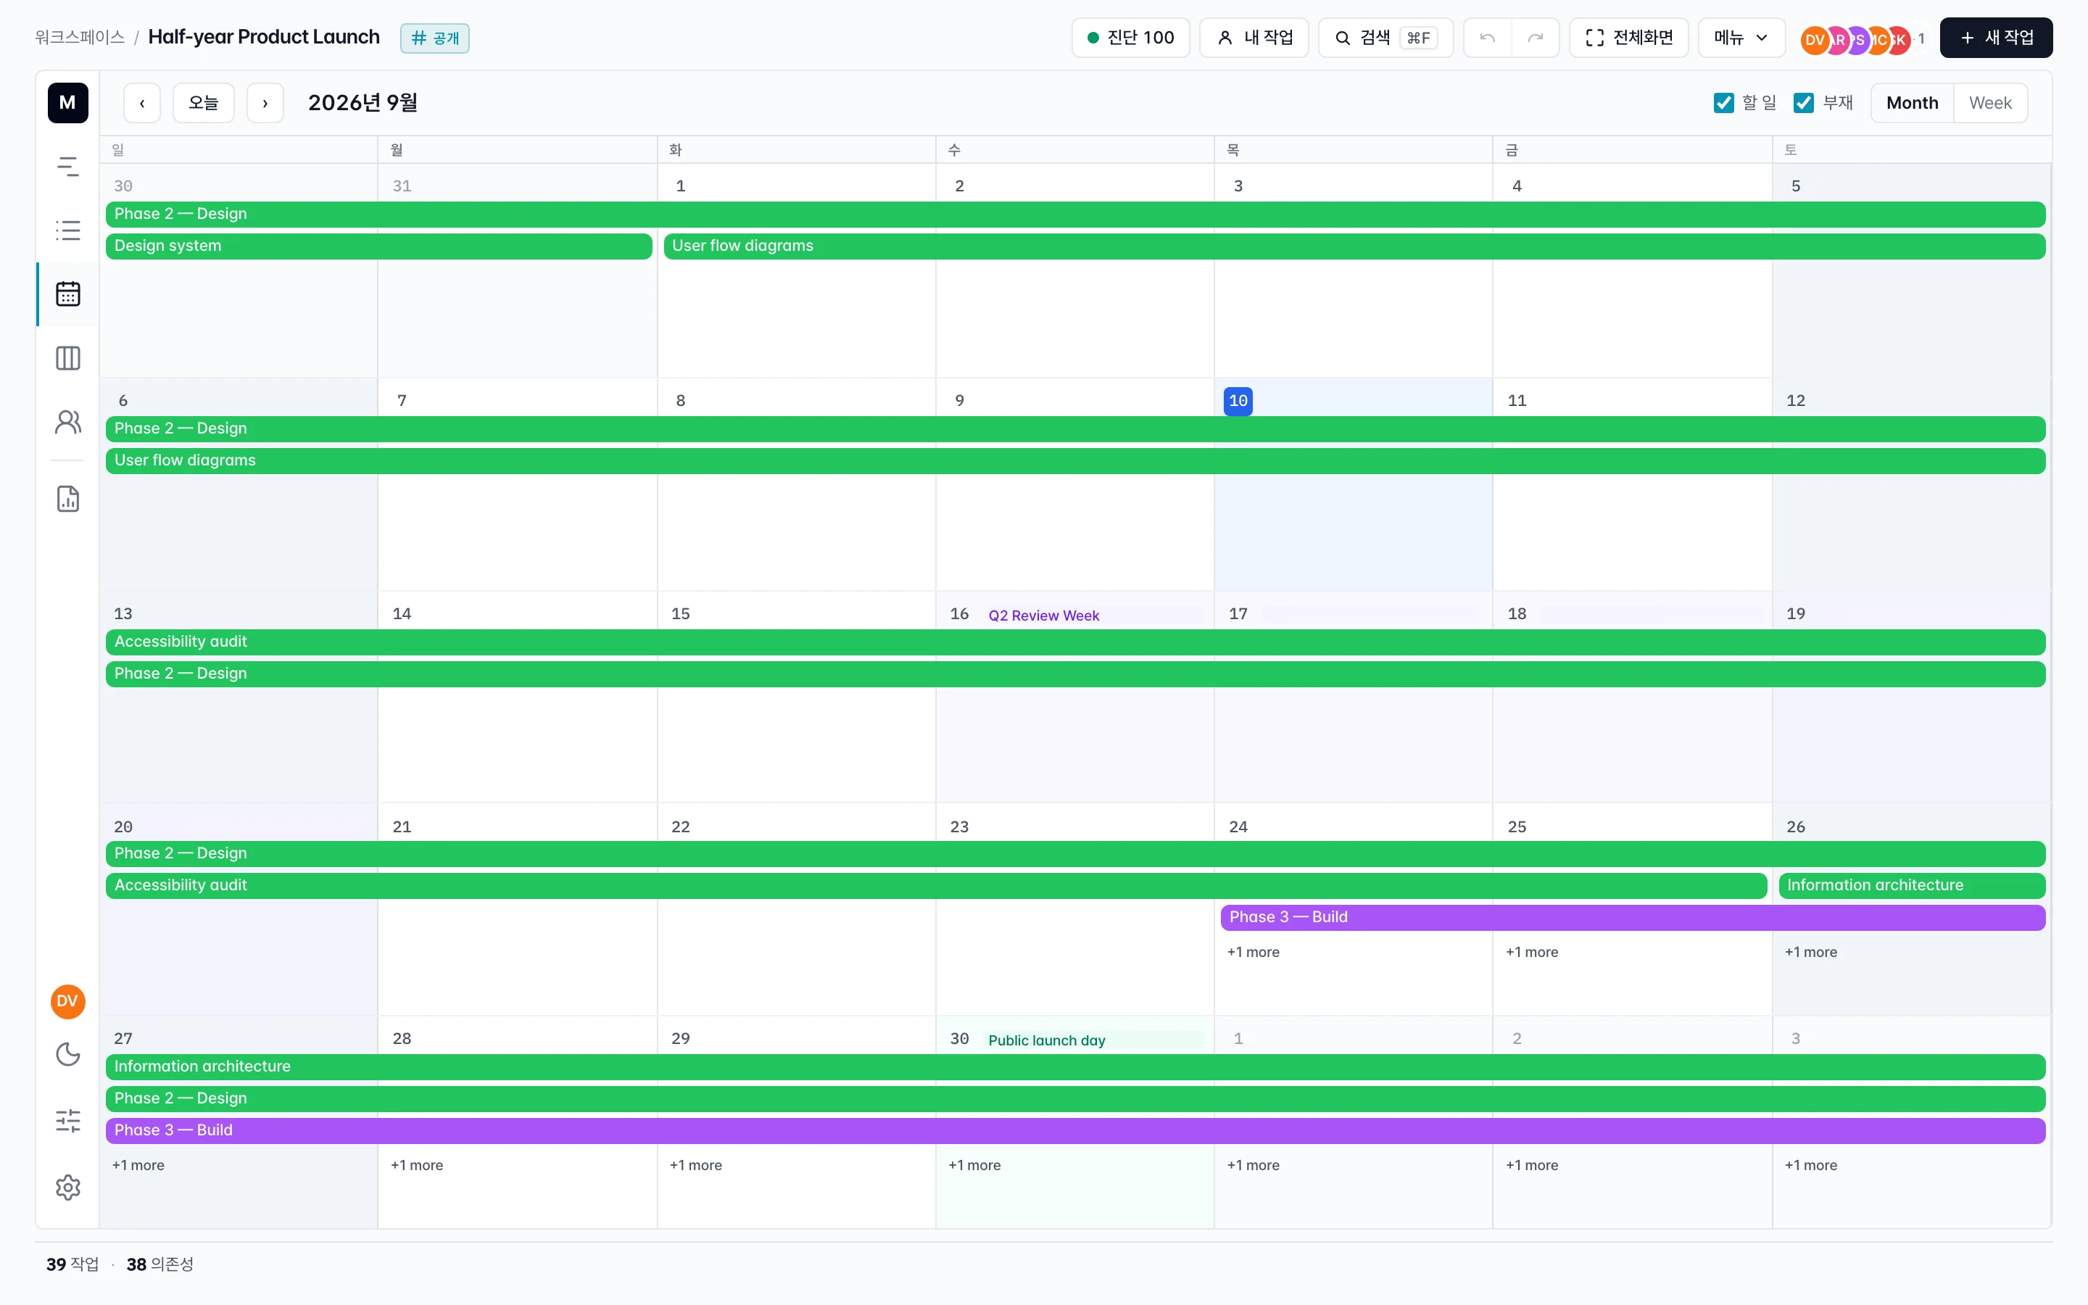Toggle the 할 일 checkbox
Viewport: 2088px width, 1305px height.
click(x=1723, y=103)
